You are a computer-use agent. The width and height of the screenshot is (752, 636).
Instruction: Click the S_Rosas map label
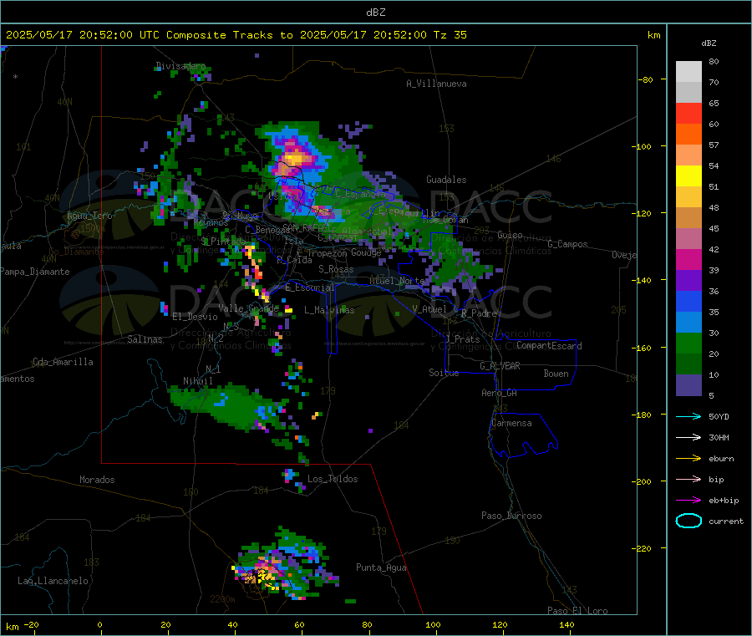coord(336,270)
